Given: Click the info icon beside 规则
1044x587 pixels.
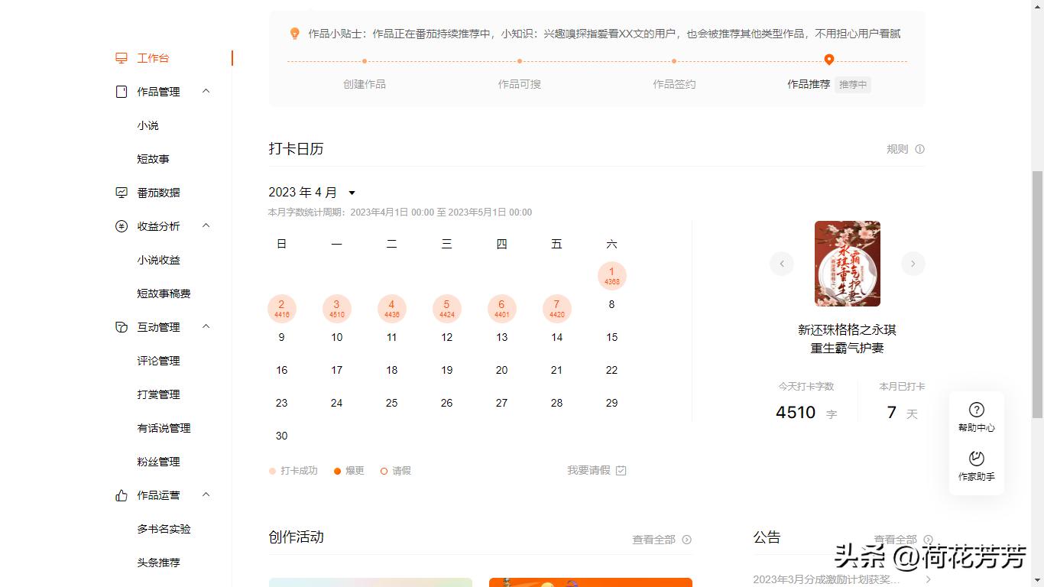Looking at the screenshot, I should point(921,149).
